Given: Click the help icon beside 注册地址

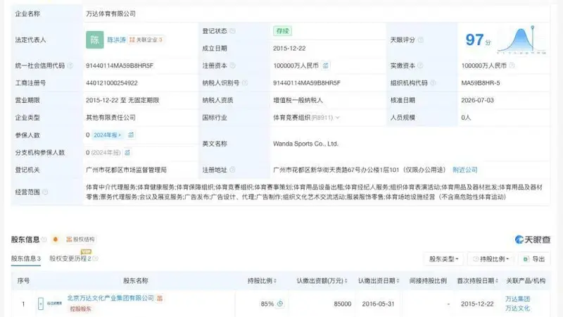Looking at the screenshot, I should [x=233, y=170].
